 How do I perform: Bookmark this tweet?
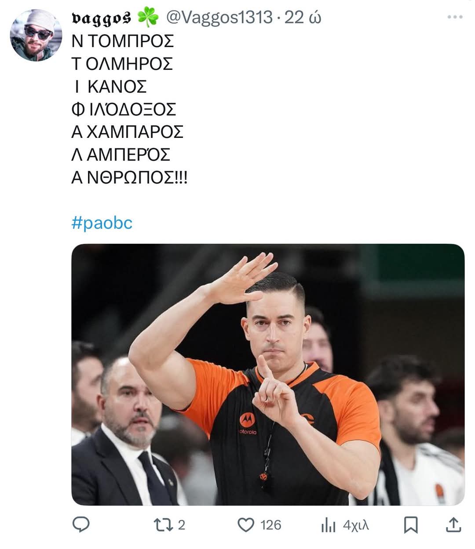coord(411,525)
